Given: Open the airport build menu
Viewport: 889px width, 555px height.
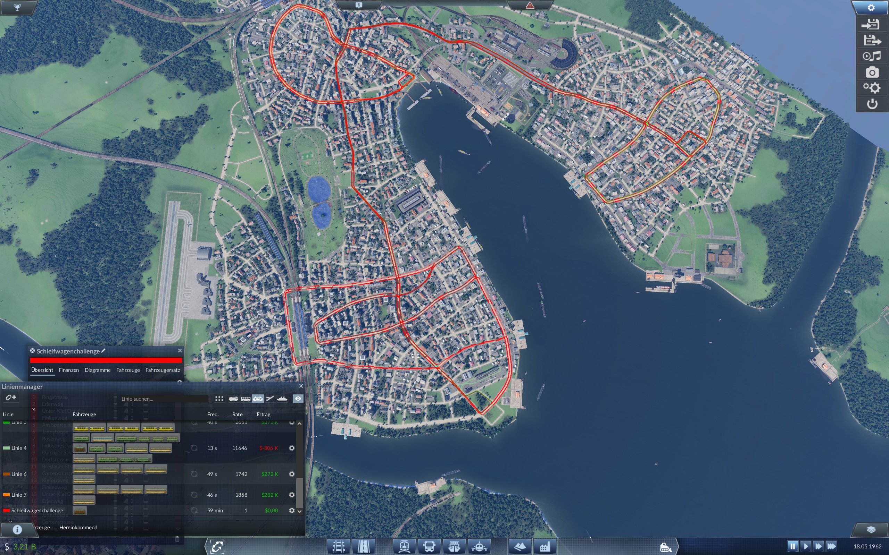Looking at the screenshot, I should tap(479, 547).
